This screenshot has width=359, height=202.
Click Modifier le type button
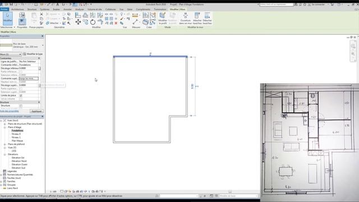click(x=33, y=54)
